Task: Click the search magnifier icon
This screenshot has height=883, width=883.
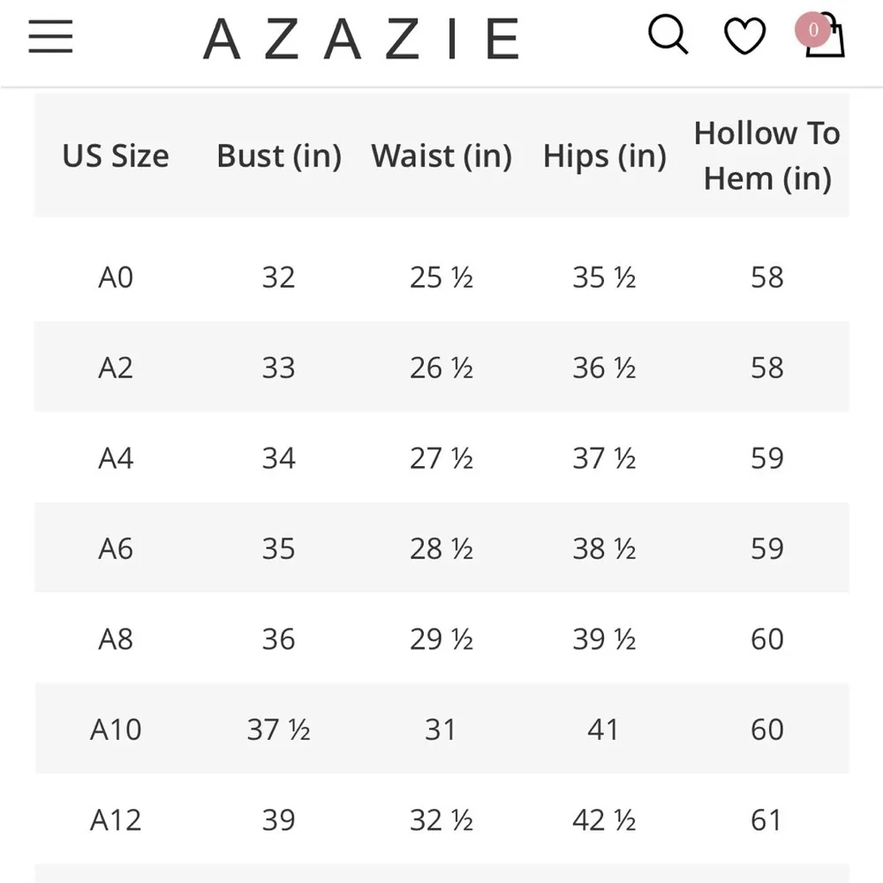Action: point(668,36)
